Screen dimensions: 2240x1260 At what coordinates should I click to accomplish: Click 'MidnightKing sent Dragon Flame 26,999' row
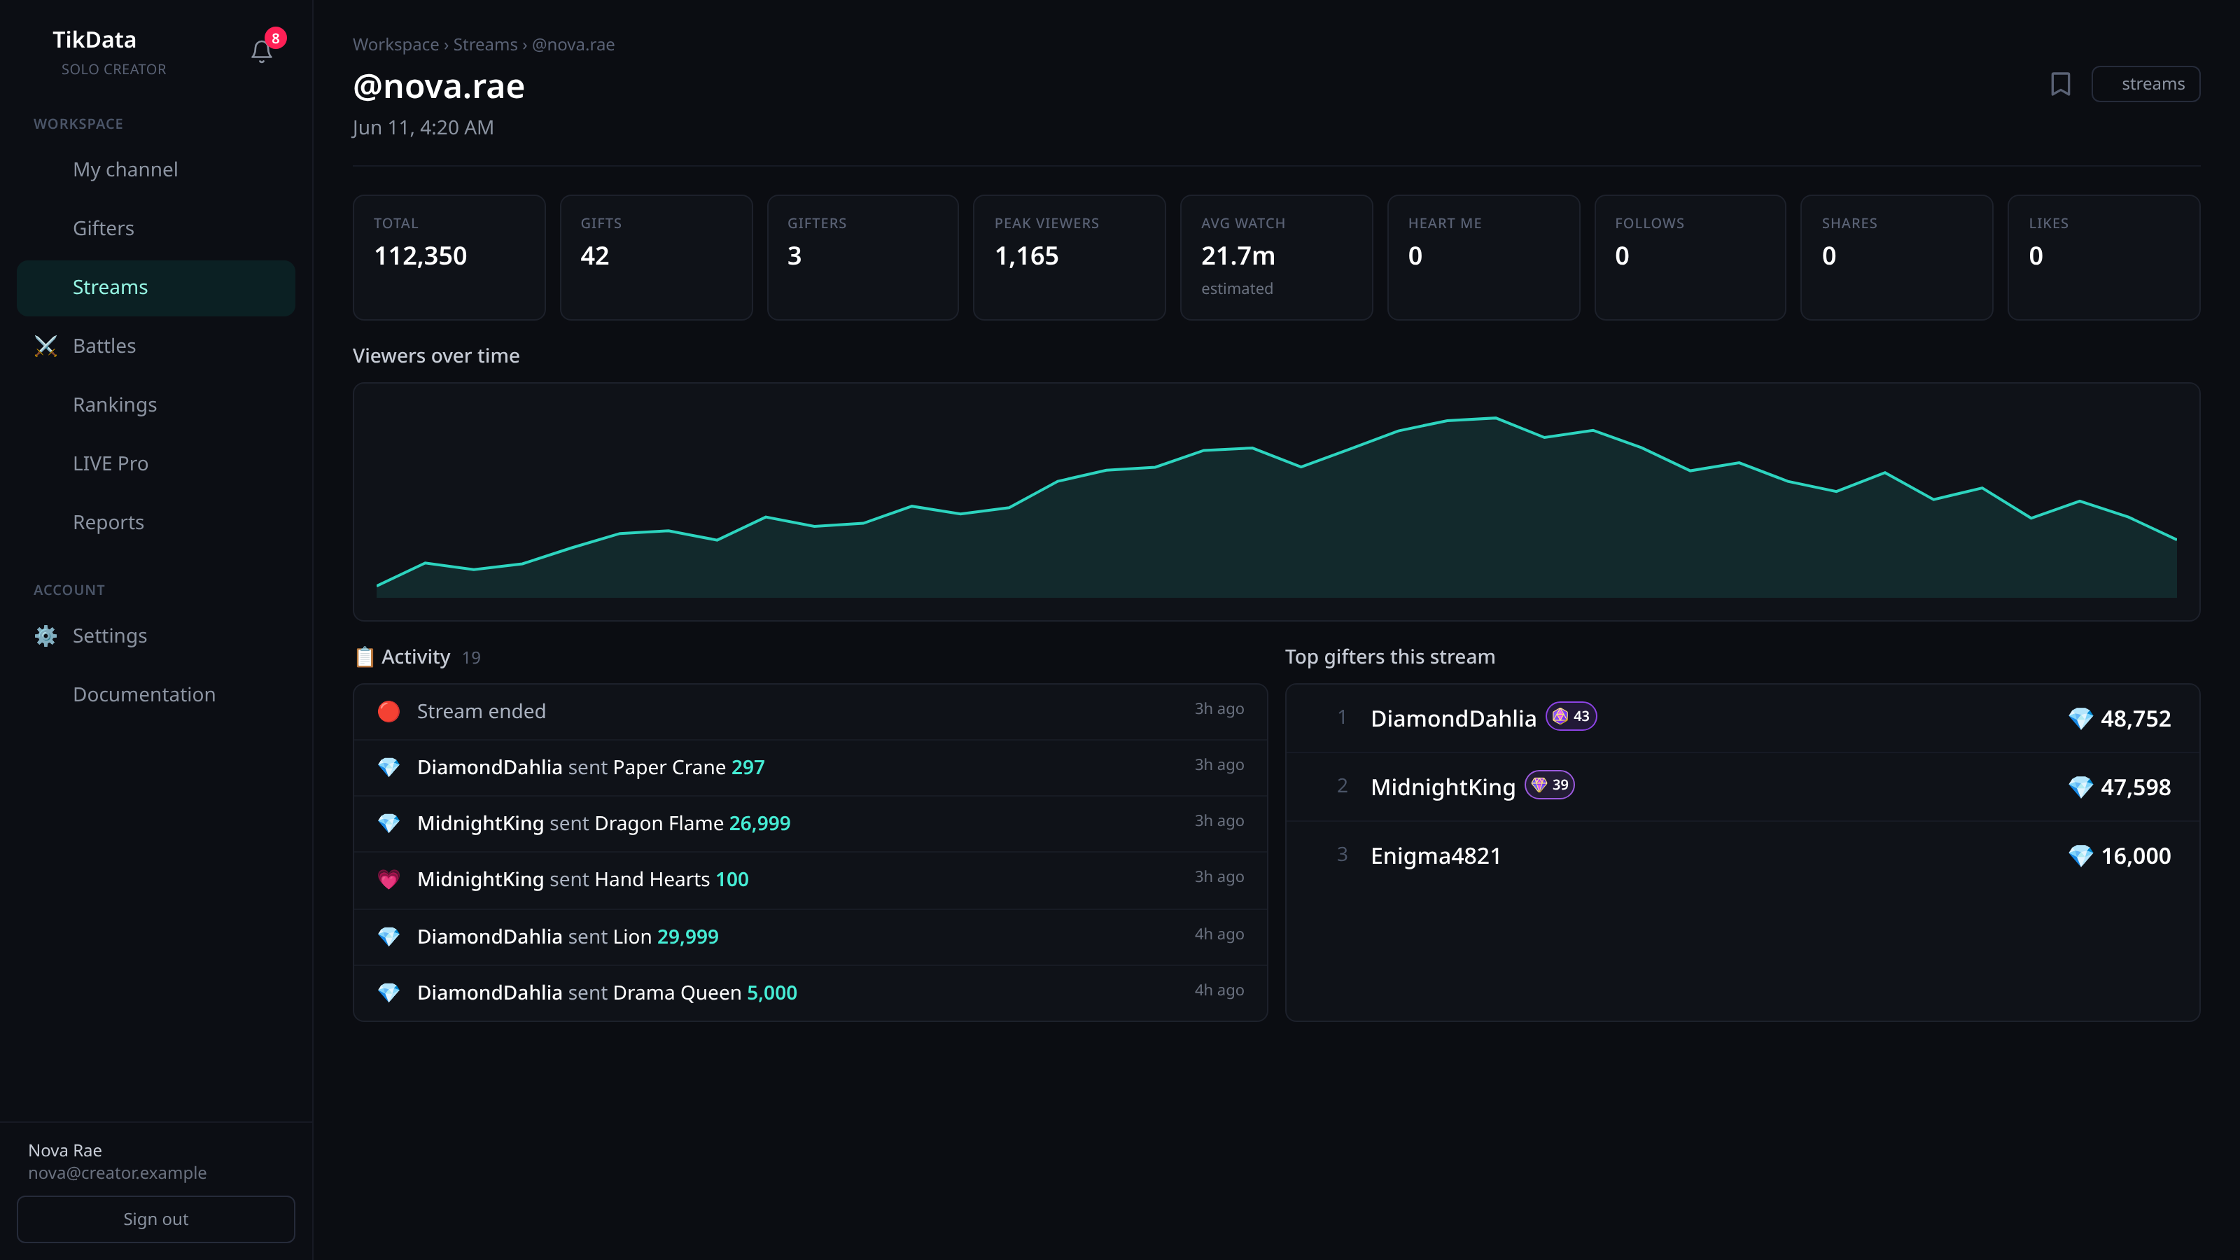coord(811,822)
